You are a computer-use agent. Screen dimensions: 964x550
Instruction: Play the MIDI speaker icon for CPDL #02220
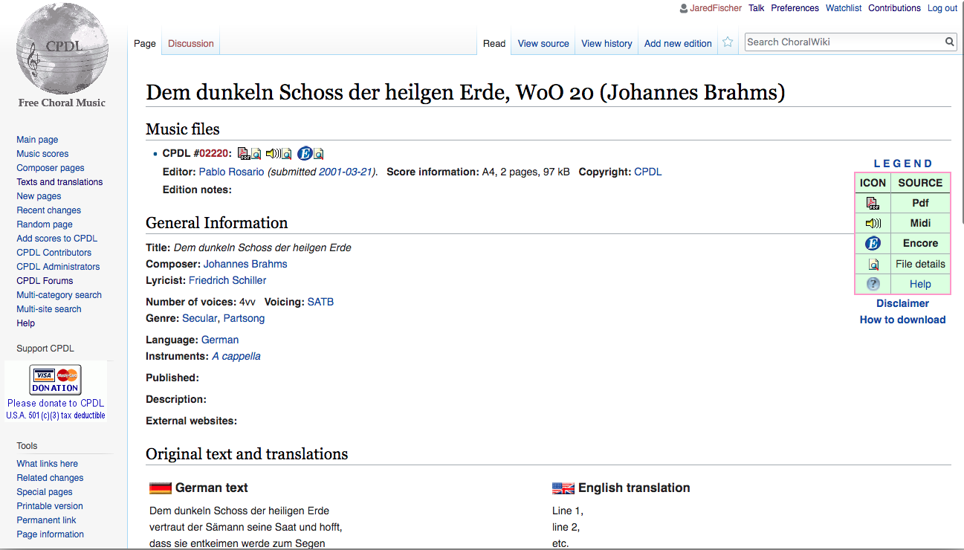coord(273,154)
